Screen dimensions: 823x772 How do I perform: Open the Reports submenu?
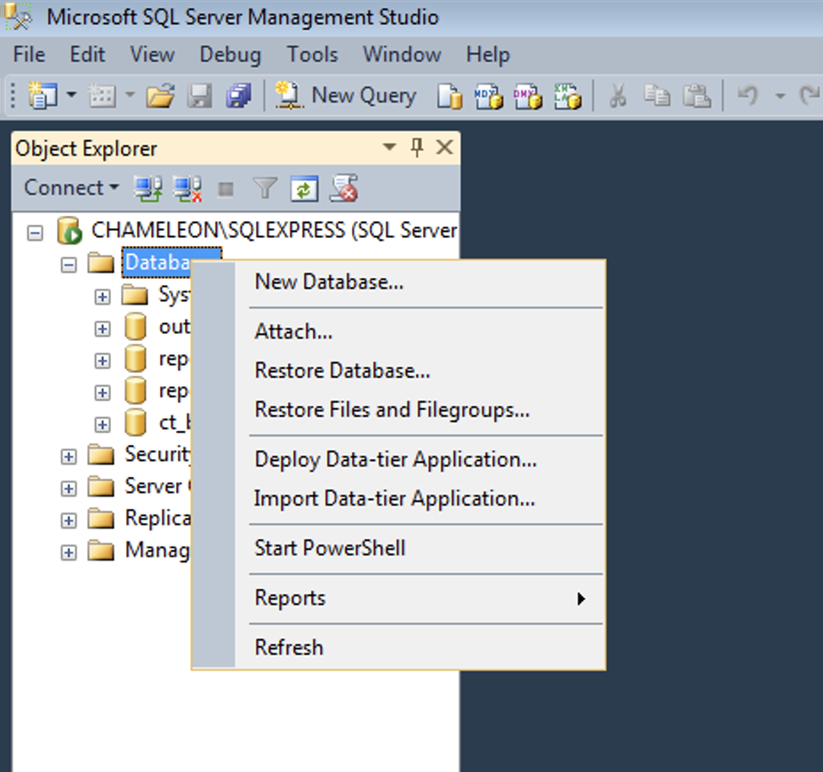(x=419, y=598)
